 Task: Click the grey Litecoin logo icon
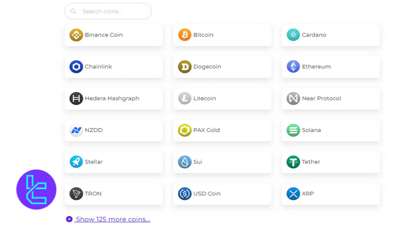coord(185,99)
